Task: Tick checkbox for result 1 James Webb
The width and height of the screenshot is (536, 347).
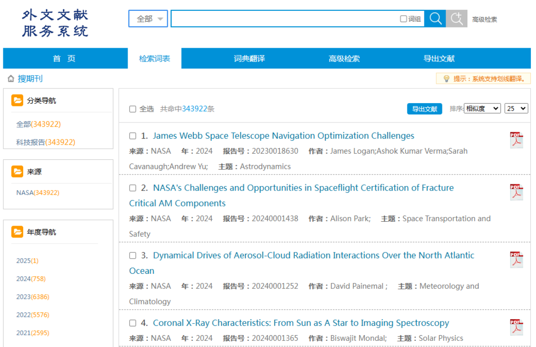Action: tap(133, 136)
